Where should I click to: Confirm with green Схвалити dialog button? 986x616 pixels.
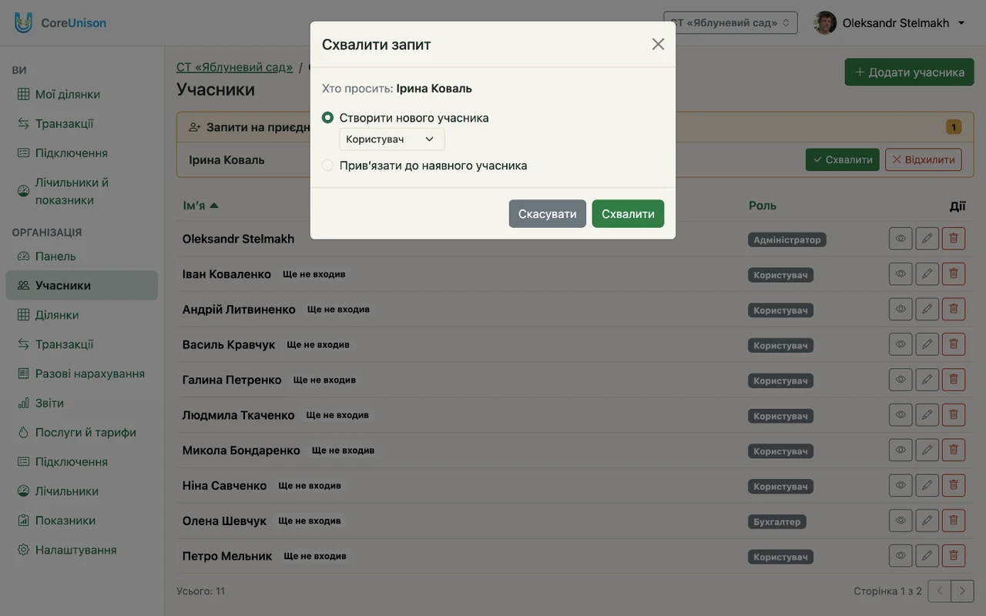pos(628,214)
